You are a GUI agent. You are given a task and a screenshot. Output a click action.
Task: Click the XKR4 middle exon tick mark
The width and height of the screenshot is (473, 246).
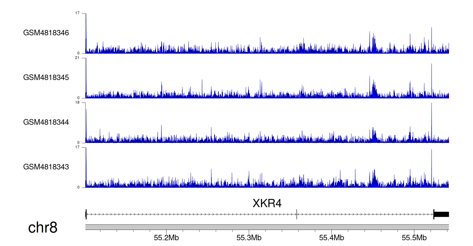tap(297, 214)
